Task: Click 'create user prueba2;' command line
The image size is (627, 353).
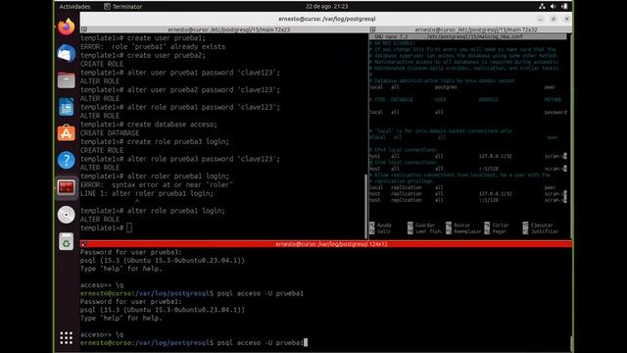Action: pyautogui.click(x=143, y=55)
